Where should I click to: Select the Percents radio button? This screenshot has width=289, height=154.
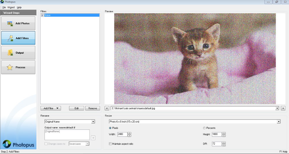coord(204,128)
